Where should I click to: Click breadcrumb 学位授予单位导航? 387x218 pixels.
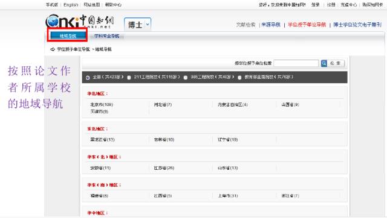click(x=73, y=49)
